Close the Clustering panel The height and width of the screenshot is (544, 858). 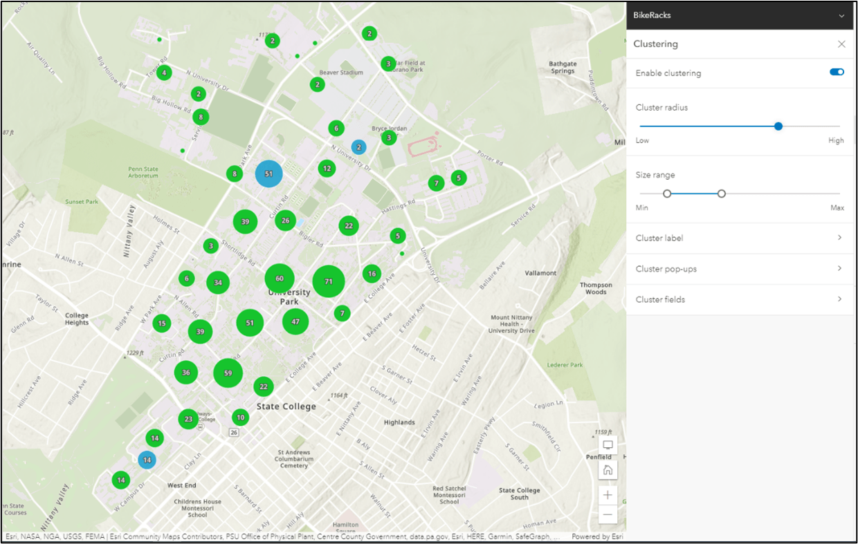pos(841,44)
